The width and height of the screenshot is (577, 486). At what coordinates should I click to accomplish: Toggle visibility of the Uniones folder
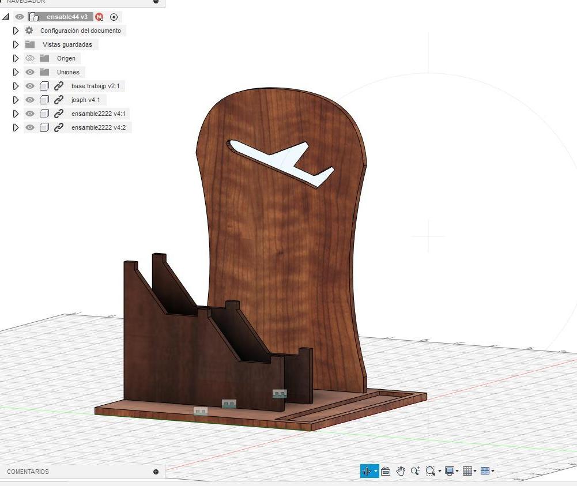[29, 72]
